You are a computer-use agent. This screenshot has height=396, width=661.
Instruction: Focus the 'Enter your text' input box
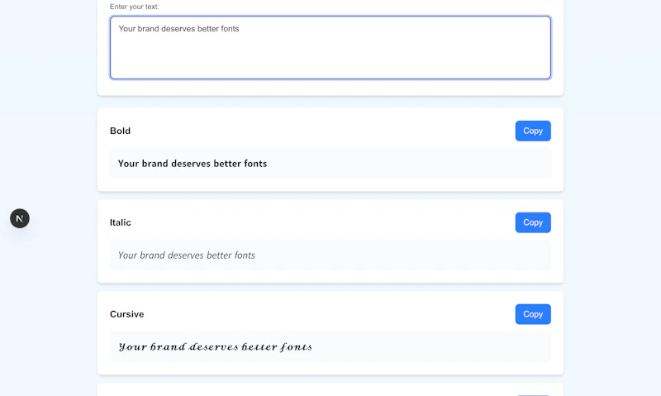click(330, 48)
